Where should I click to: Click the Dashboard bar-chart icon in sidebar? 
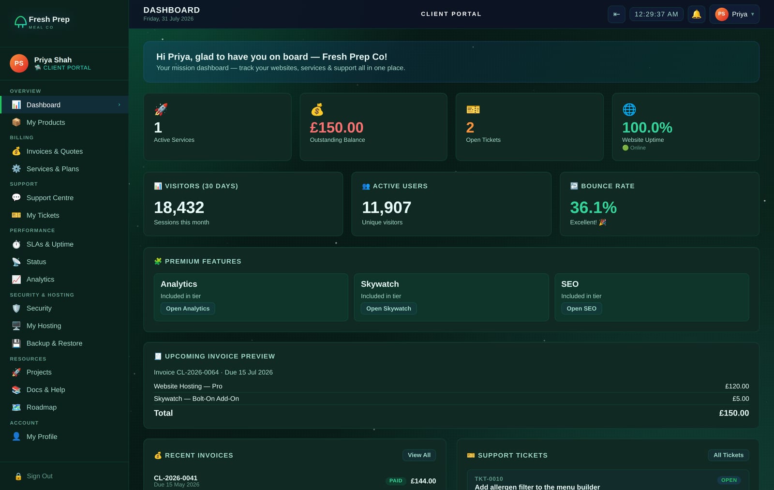(x=16, y=105)
